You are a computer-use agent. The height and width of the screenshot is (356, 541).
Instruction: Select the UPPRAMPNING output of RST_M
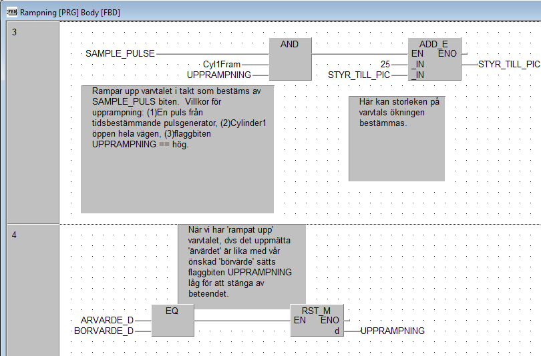(392, 331)
